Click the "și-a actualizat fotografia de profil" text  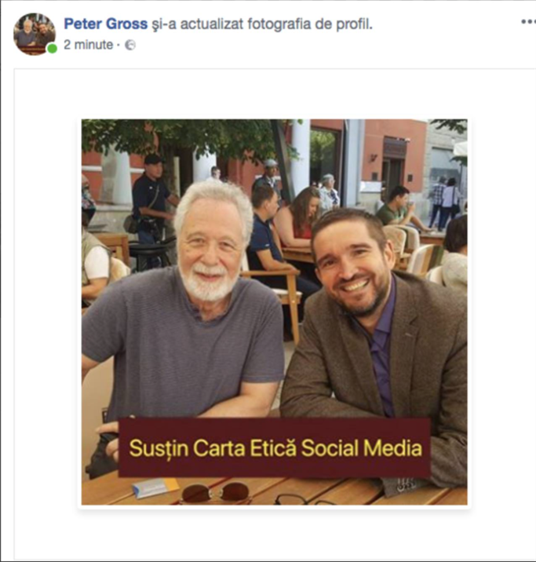point(262,24)
